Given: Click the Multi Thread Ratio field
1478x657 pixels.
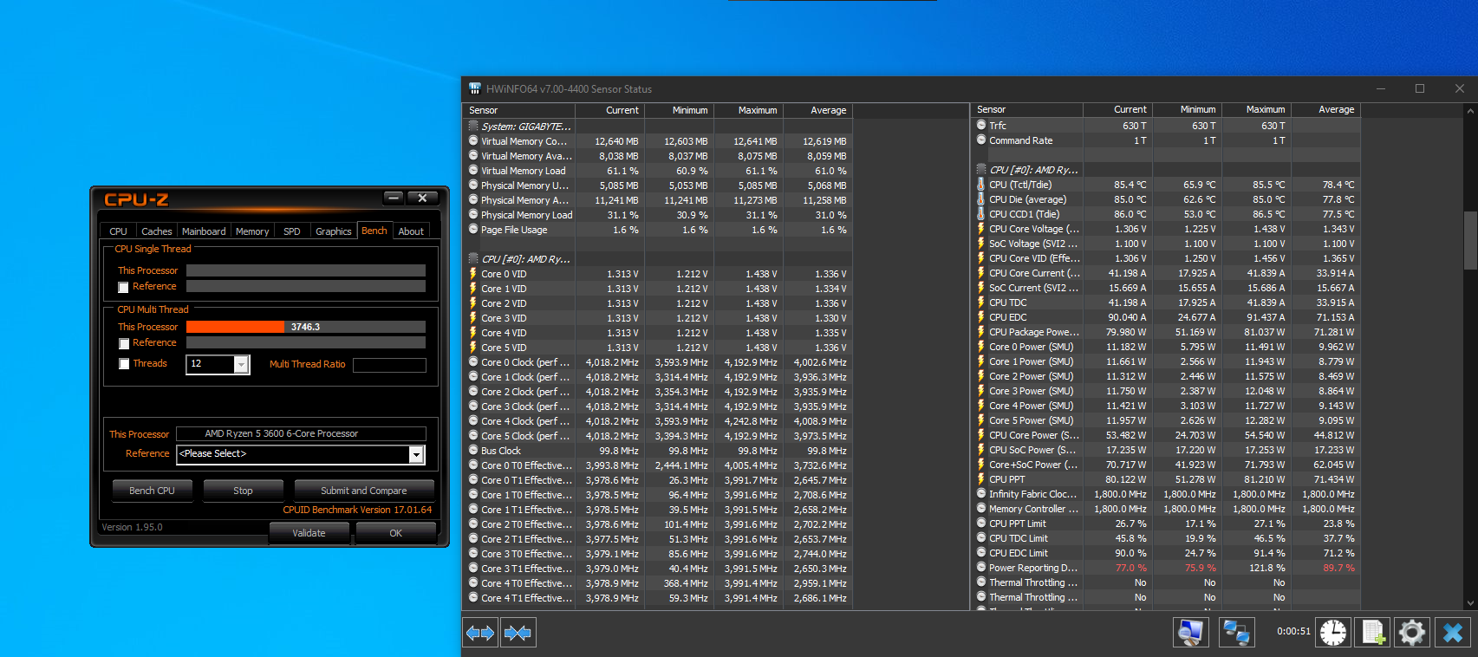Looking at the screenshot, I should [x=389, y=365].
